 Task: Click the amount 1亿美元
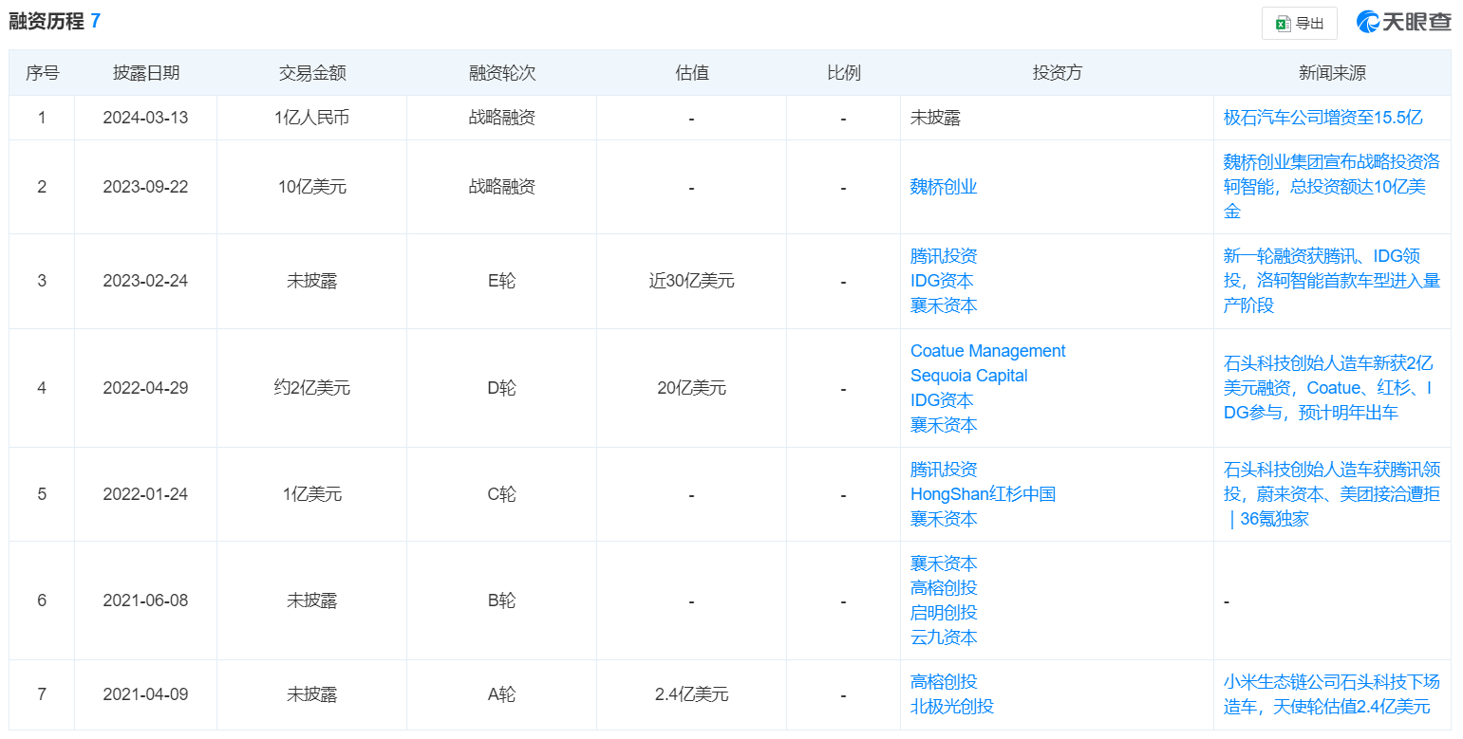[x=311, y=494]
